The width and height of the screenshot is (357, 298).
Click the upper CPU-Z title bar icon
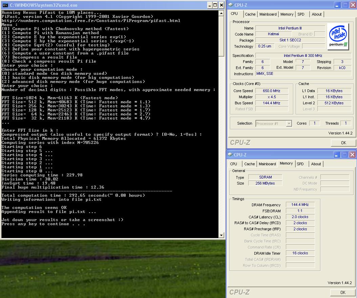pyautogui.click(x=231, y=5)
